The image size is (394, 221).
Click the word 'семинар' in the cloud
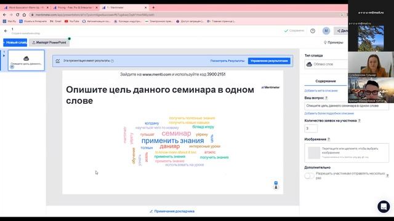(176, 133)
